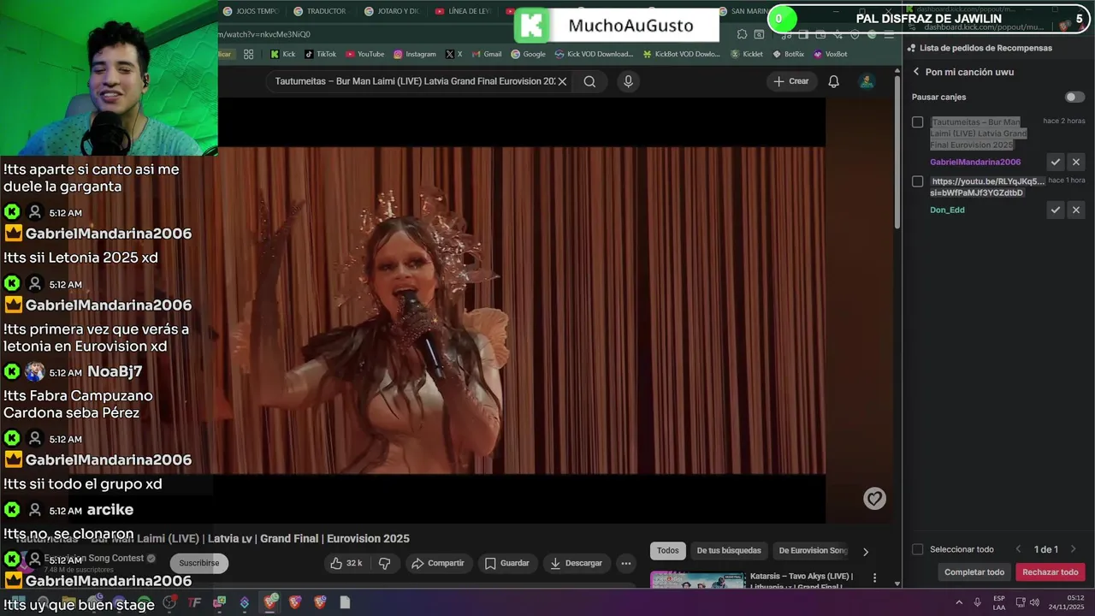This screenshot has height=616, width=1095.
Task: Open the Crear menu
Action: pyautogui.click(x=790, y=81)
